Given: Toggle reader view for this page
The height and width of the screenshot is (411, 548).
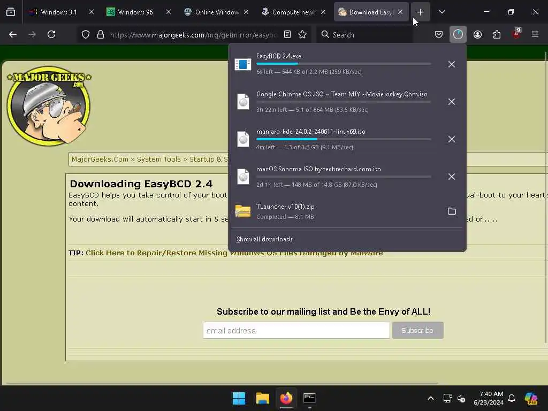Looking at the screenshot, I should coord(287,34).
